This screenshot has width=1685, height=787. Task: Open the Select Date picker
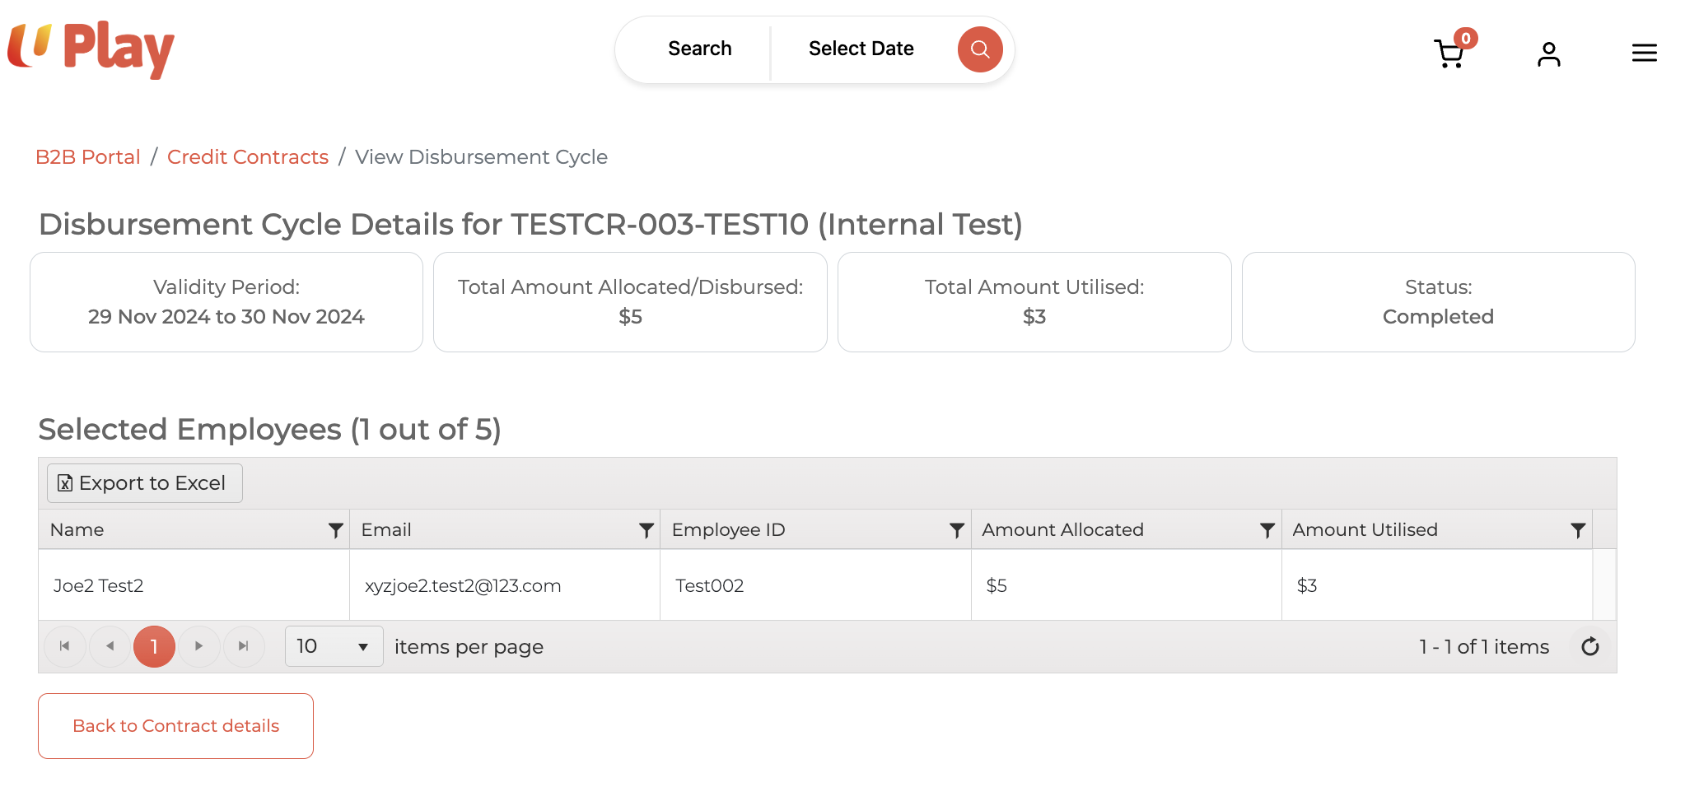[861, 49]
